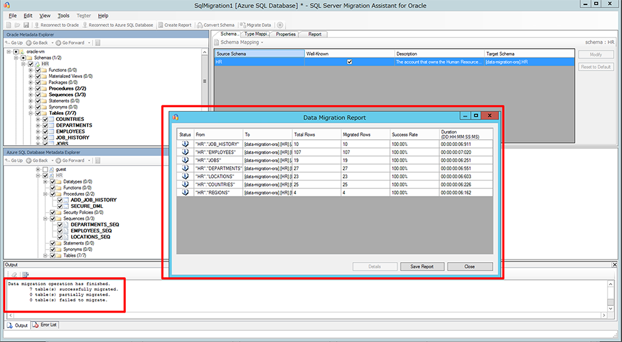
Task: Click Reconnect to Azure SQL Database icon
Action: click(85, 25)
